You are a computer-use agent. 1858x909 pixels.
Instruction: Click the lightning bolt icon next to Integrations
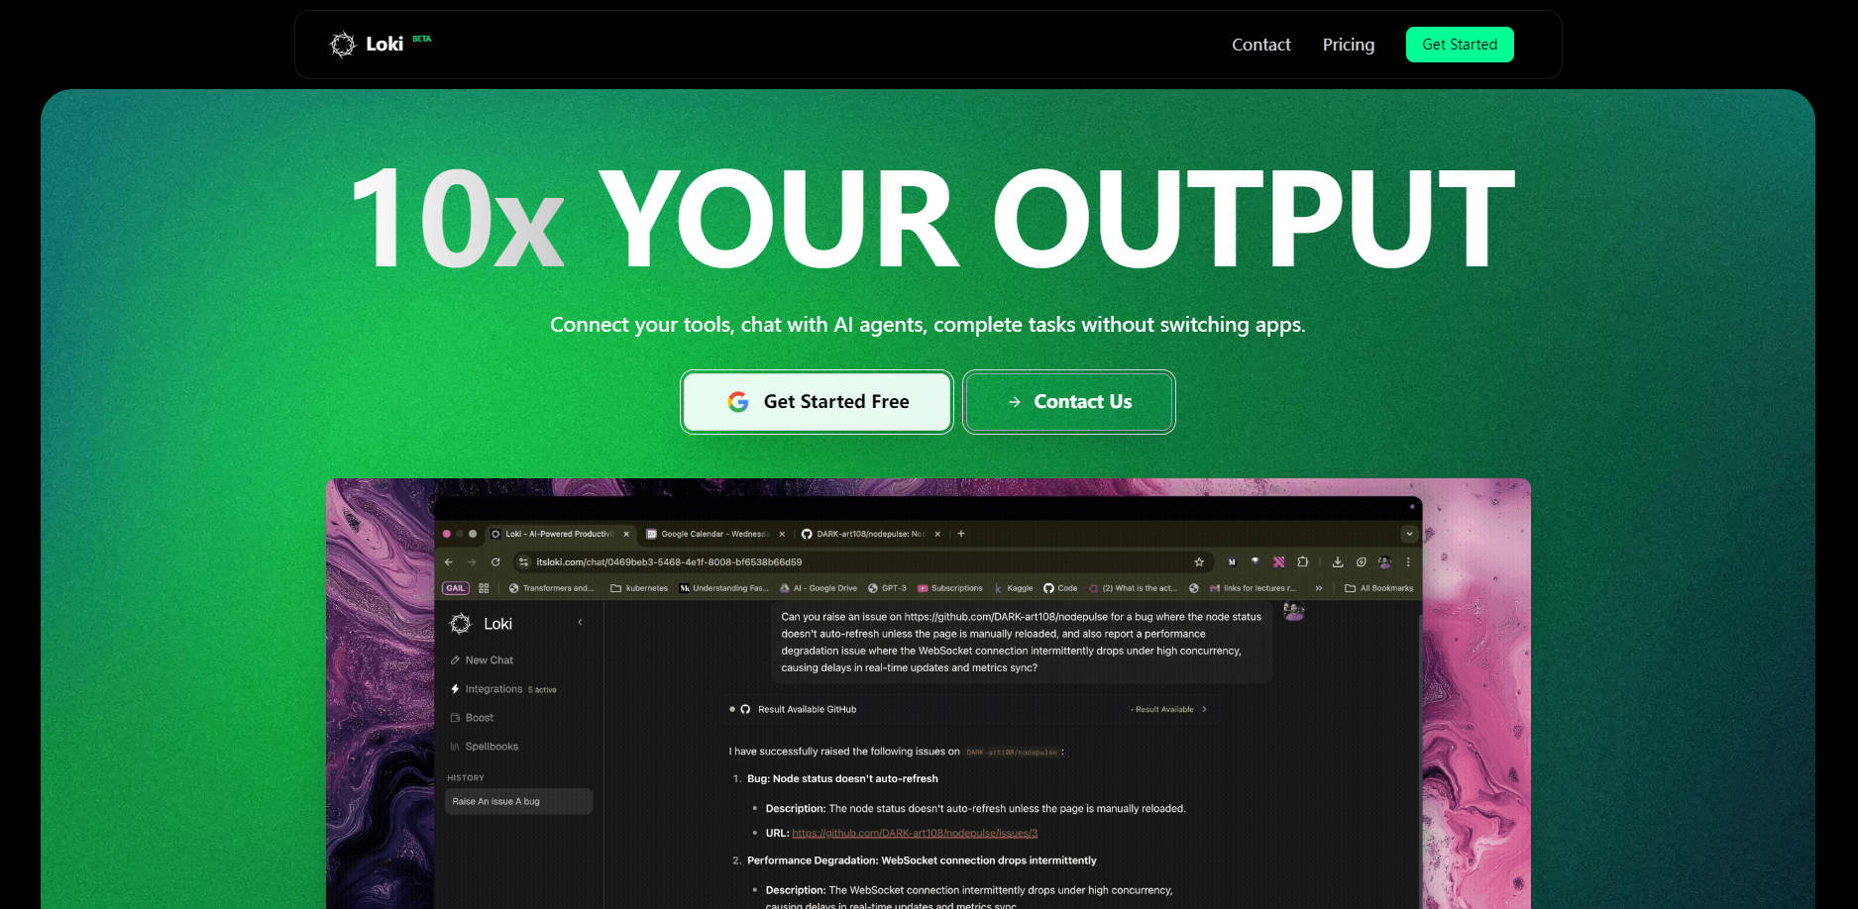click(x=455, y=689)
